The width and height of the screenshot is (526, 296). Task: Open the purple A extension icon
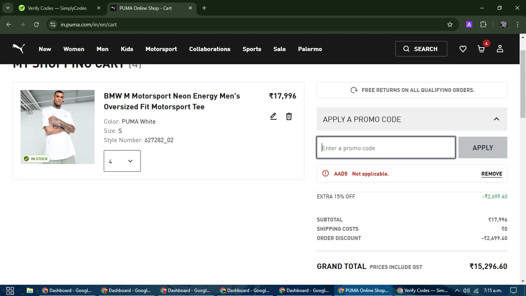[469, 25]
